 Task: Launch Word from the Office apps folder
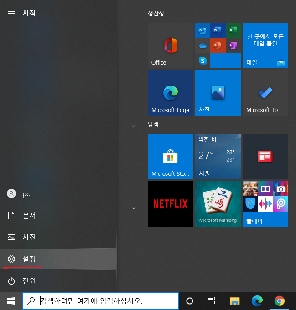tap(218, 30)
